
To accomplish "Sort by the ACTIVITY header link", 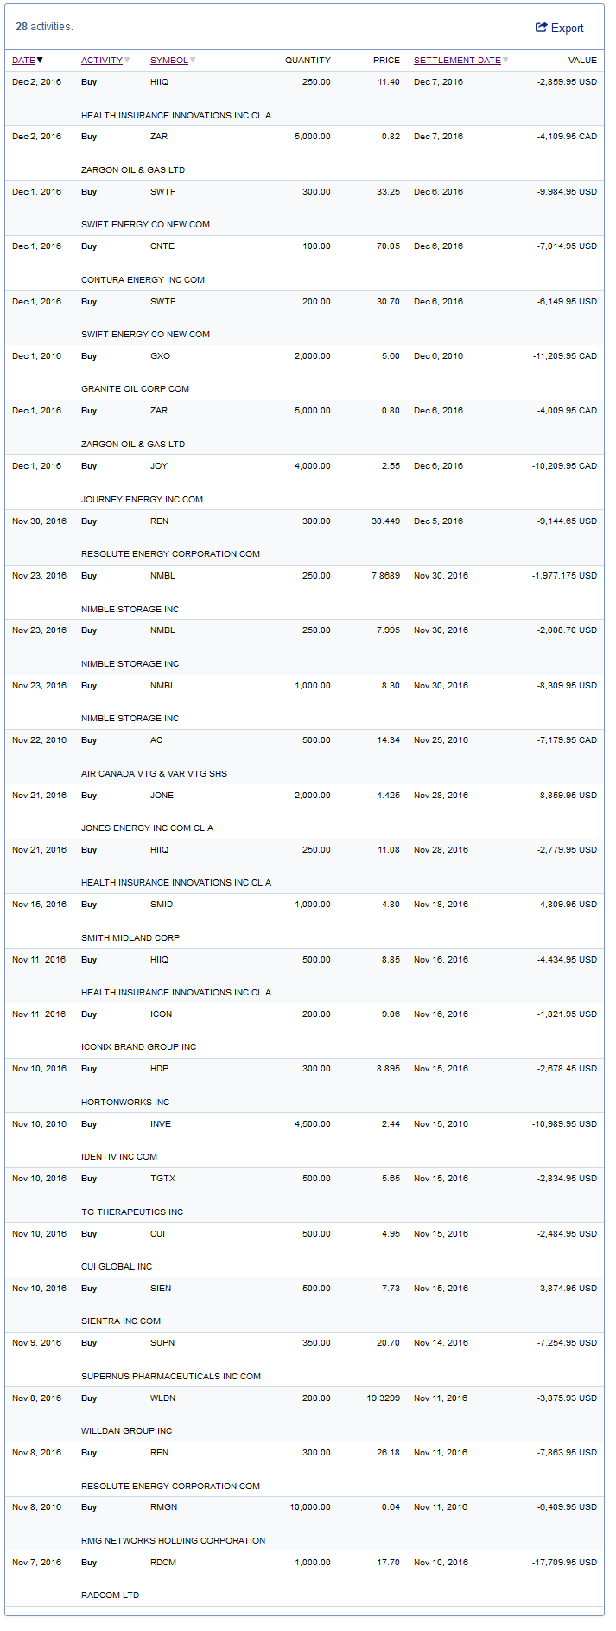I will pyautogui.click(x=101, y=61).
